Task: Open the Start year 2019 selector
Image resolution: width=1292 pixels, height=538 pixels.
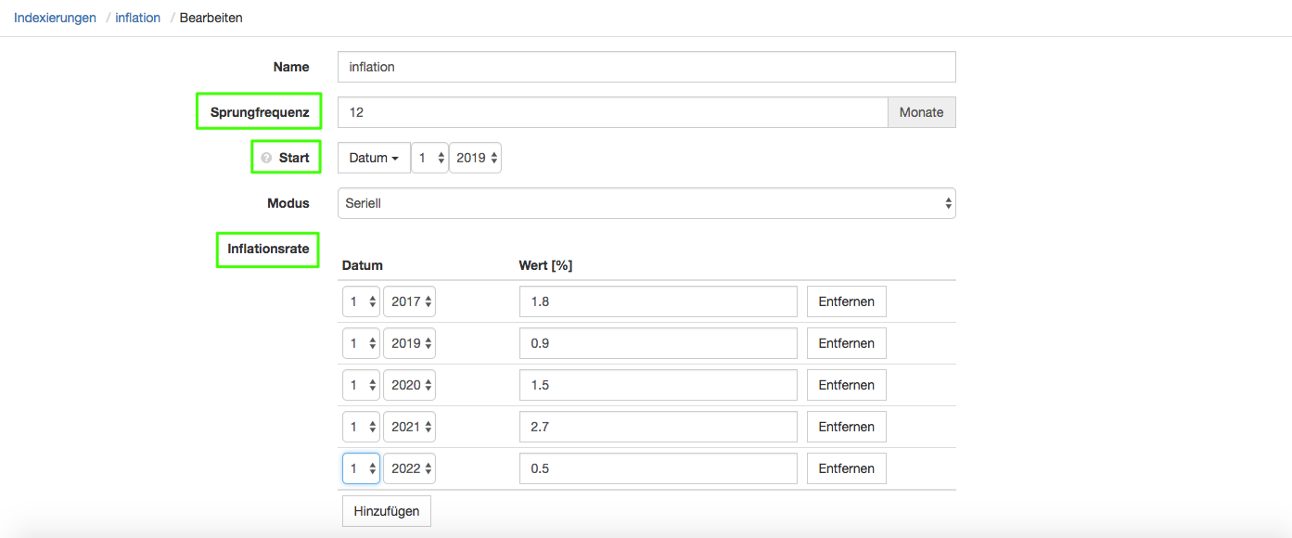Action: pos(475,158)
